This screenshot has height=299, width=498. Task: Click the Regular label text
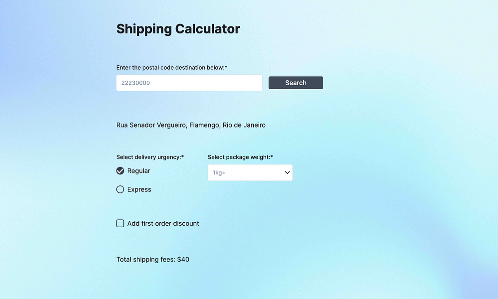point(138,171)
